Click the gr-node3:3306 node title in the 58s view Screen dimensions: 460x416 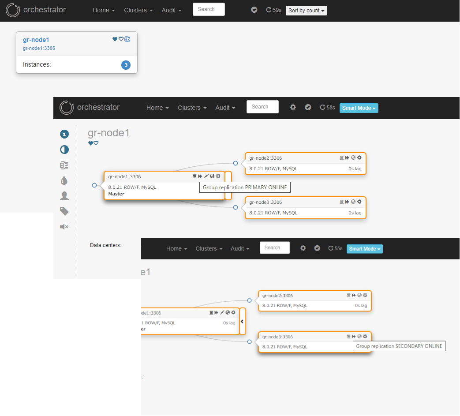point(266,202)
